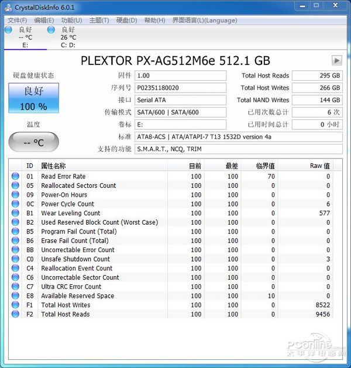This screenshot has width=351, height=368.
Task: Click next disk arrow button
Action: (337, 60)
